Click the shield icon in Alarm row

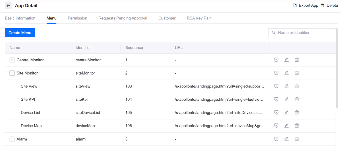click(276, 139)
